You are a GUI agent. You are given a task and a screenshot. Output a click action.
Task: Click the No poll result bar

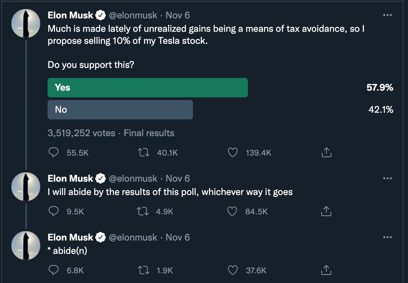pos(120,110)
